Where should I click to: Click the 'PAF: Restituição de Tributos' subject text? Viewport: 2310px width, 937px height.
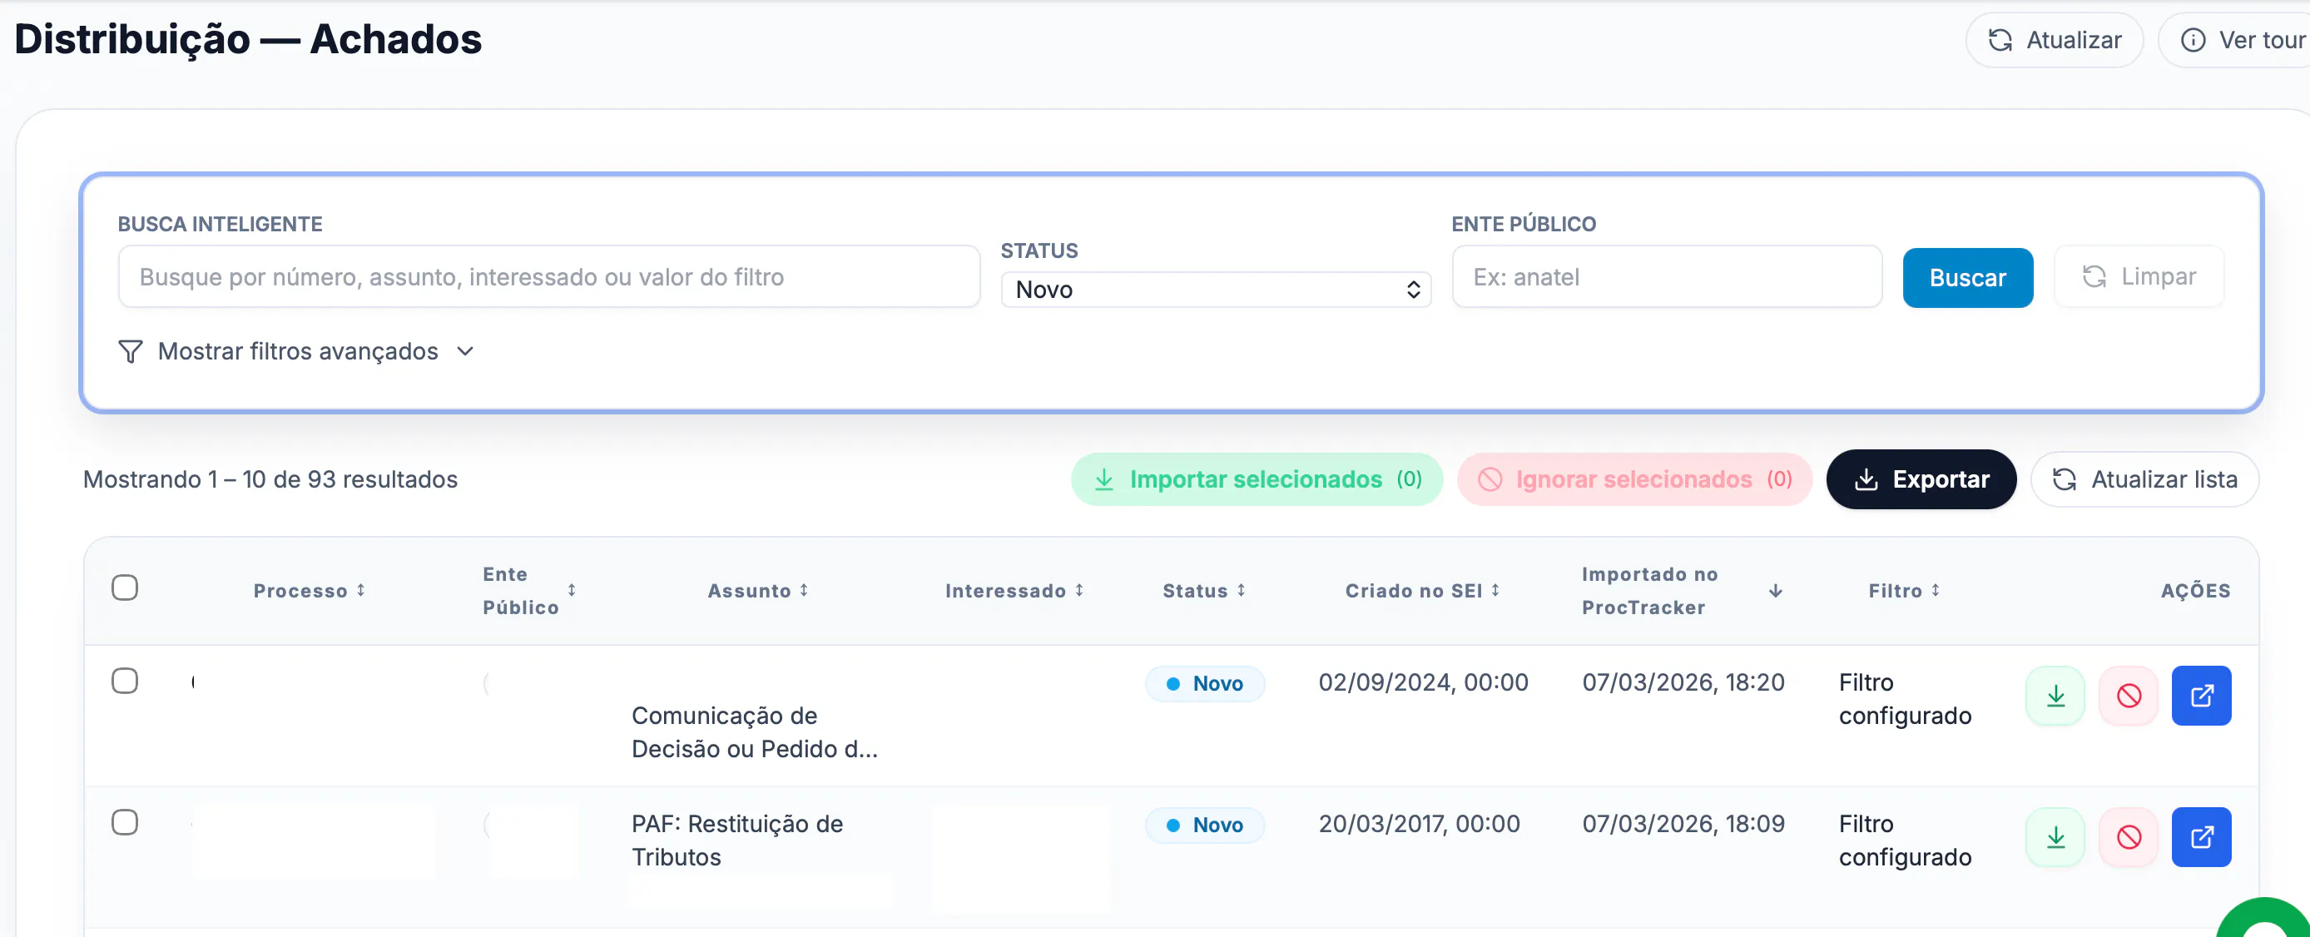click(737, 841)
